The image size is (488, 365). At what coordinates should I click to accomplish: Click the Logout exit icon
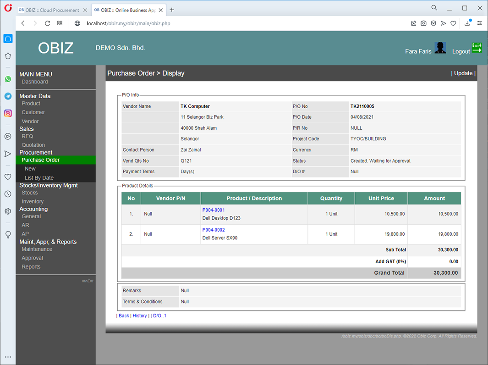[x=477, y=47]
